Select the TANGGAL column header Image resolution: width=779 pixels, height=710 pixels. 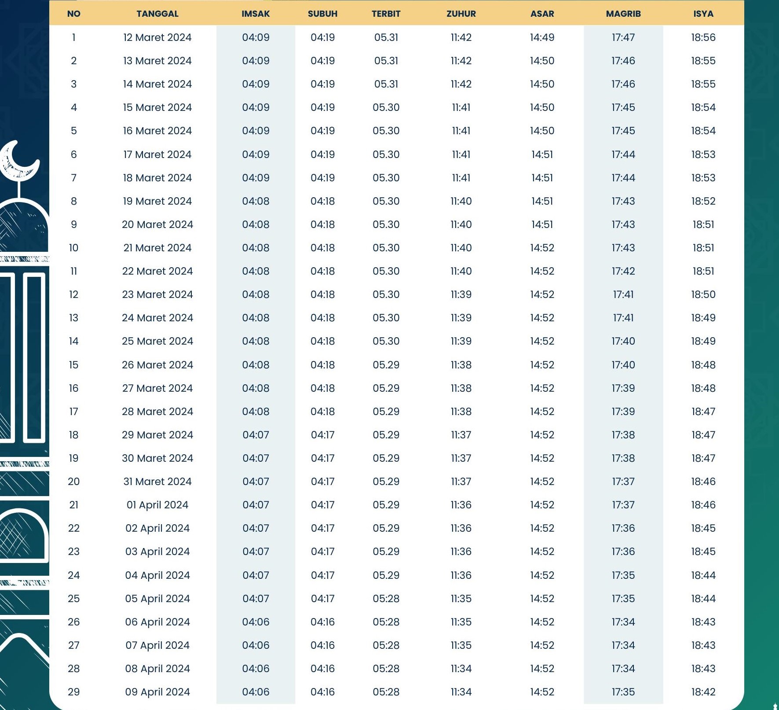(157, 14)
